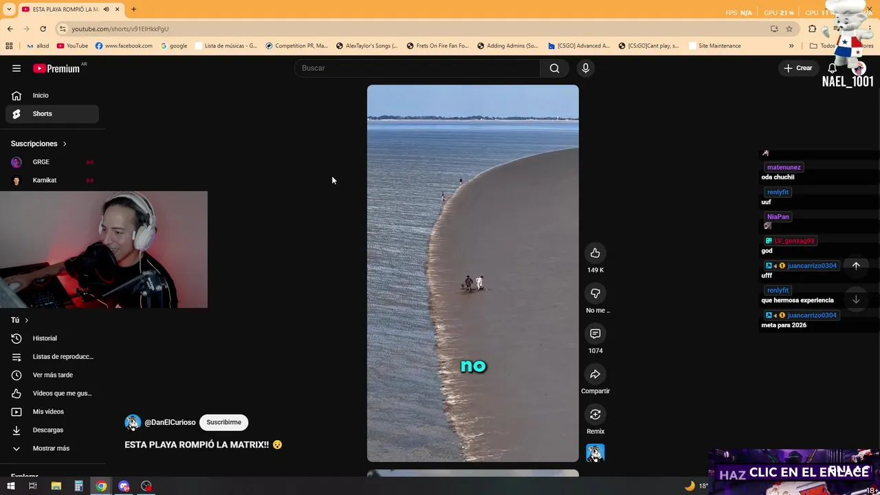Open Descargas in sidebar
Viewport: 880px width, 495px height.
[x=52, y=430]
